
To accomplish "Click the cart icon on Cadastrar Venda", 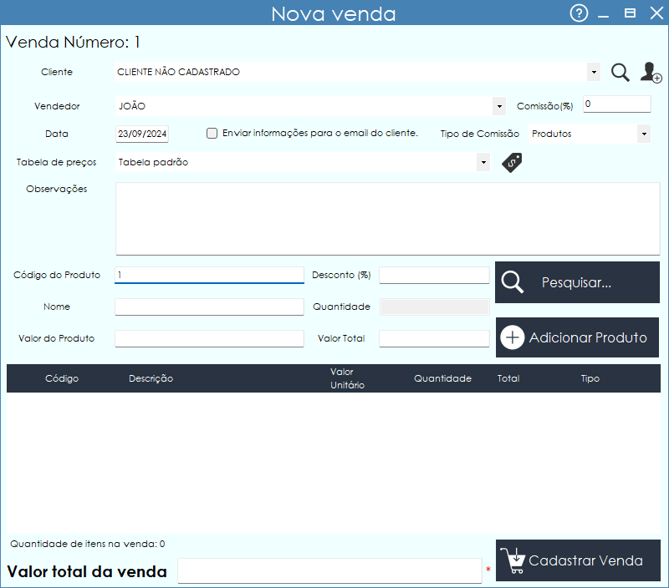I will click(x=513, y=560).
